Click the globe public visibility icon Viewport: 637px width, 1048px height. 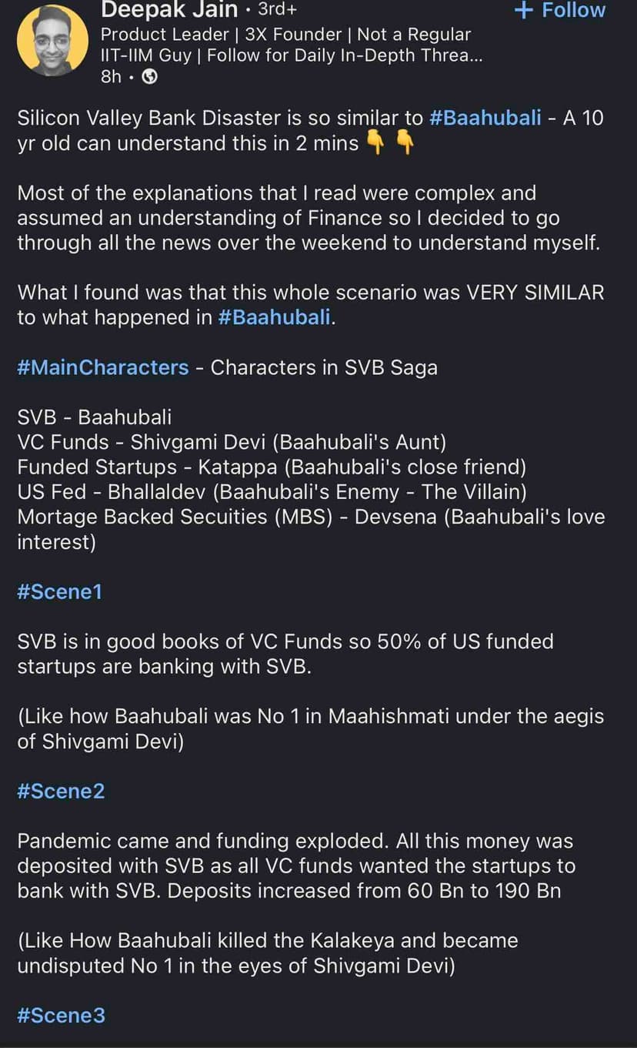tap(151, 77)
